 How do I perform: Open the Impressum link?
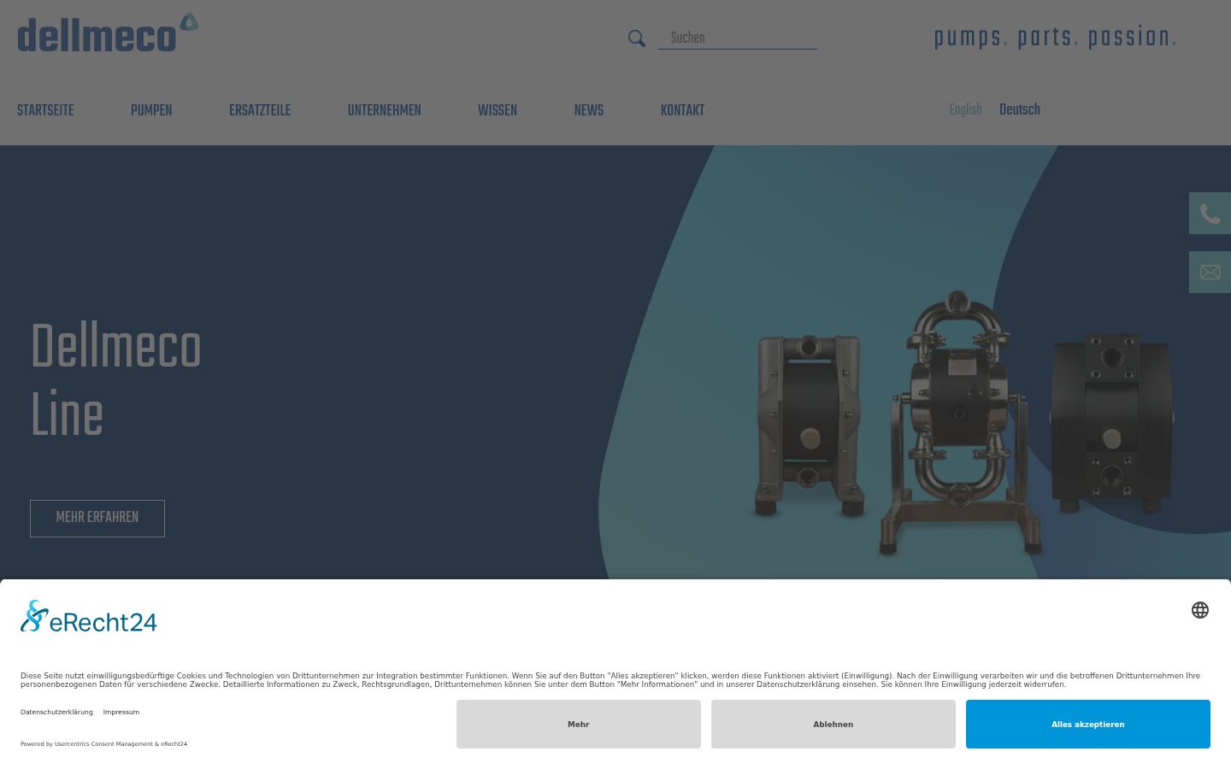point(121,712)
